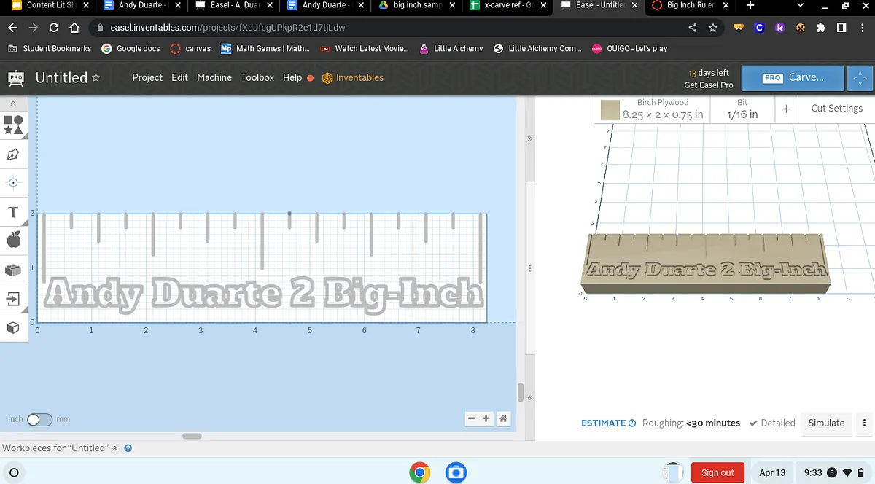Open the 1/16 in Bit selector
Image resolution: width=875 pixels, height=484 pixels.
[x=742, y=109]
